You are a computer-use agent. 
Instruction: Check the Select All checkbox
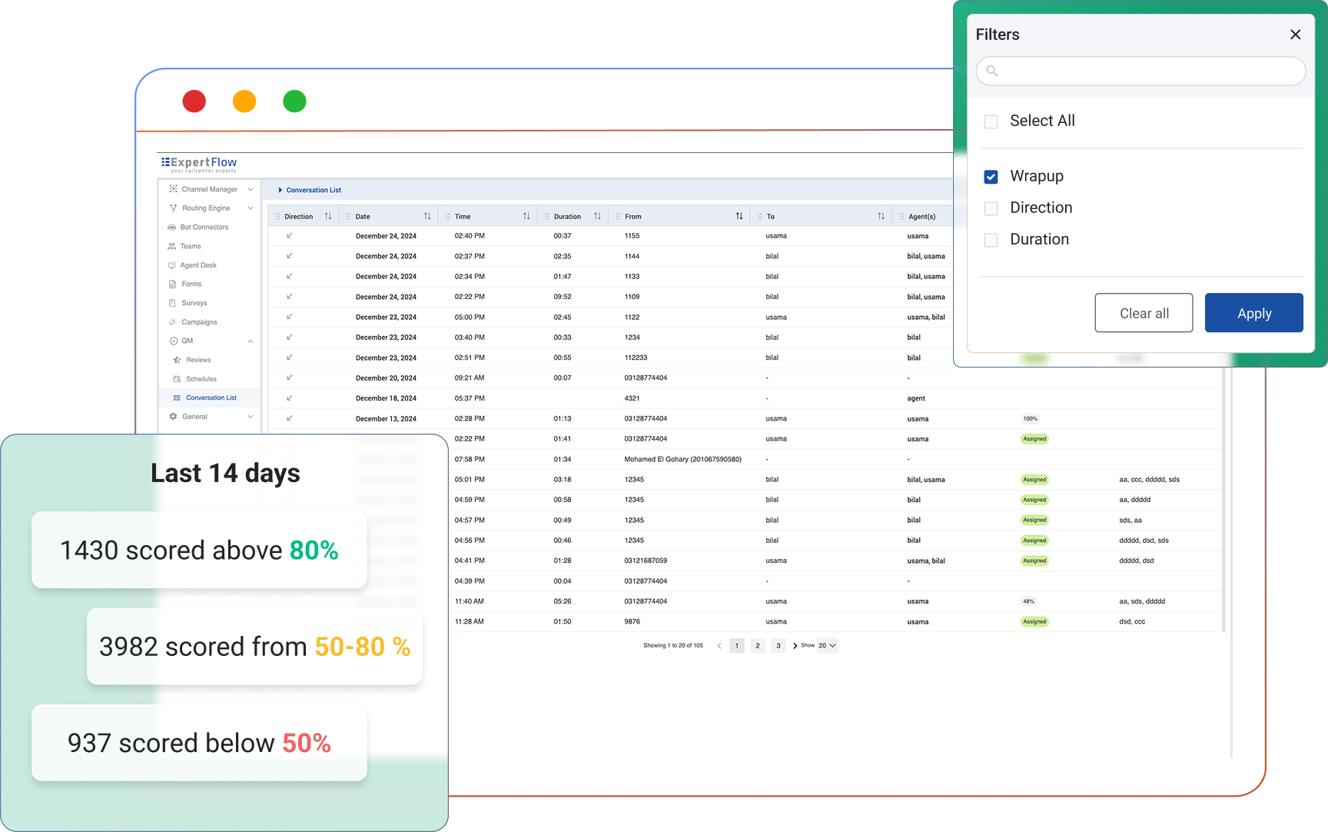991,121
